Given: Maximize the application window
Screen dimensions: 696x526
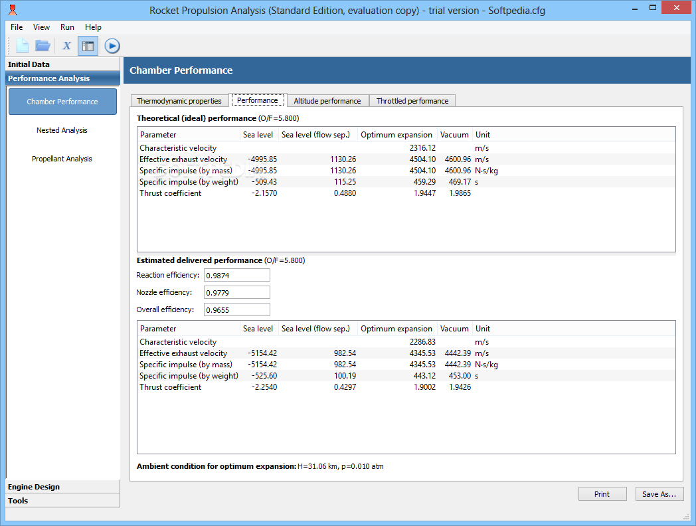Looking at the screenshot, I should tap(652, 8).
